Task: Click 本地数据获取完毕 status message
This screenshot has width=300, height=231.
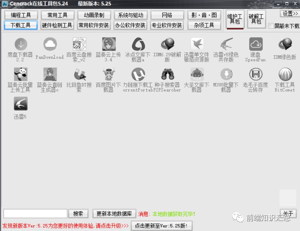Action: tap(174, 214)
